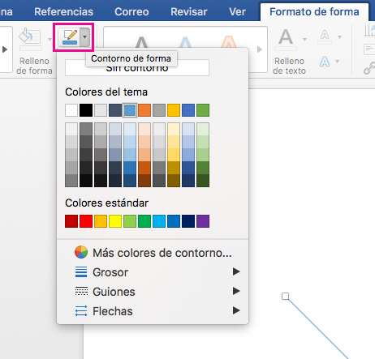Screen dimensions: 375x359
Task: Open the Grosor submenu
Action: point(153,272)
